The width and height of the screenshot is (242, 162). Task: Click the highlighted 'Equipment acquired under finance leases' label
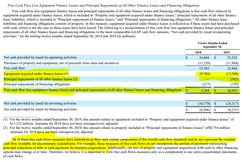pos(36,74)
